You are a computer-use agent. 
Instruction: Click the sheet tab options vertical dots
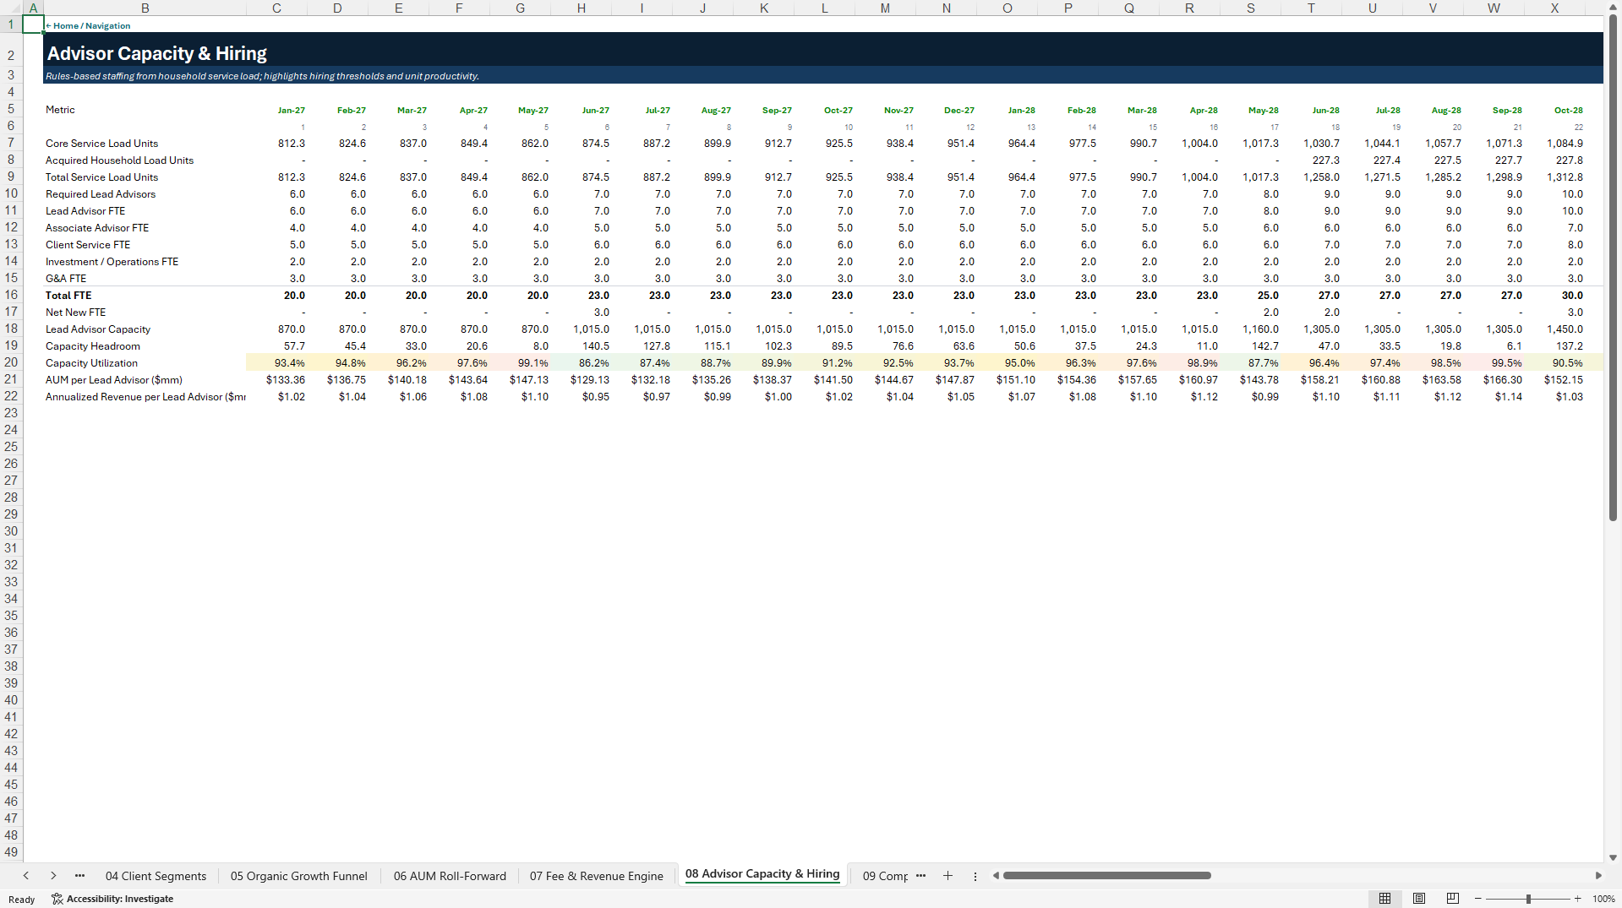[975, 876]
